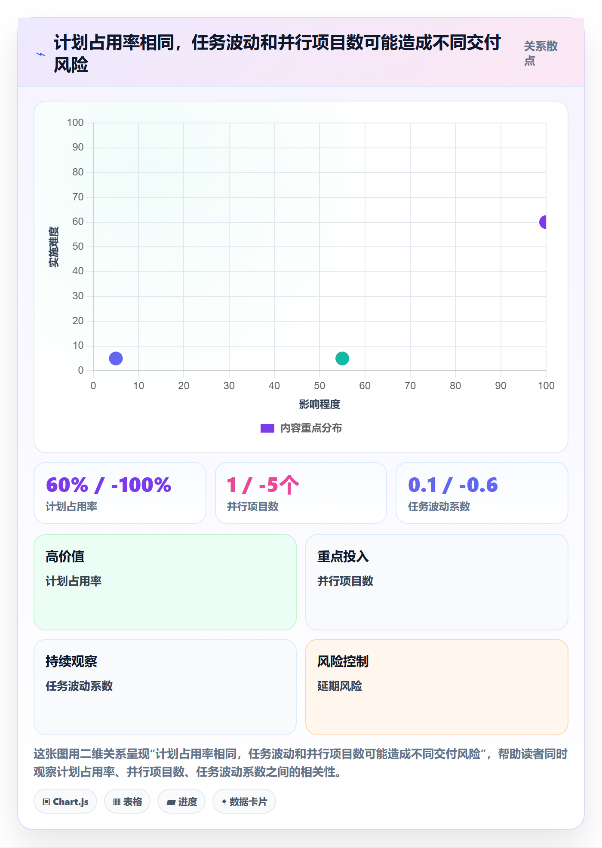The image size is (602, 848).
Task: Click the 影响程度 x-axis title
Action: (x=319, y=404)
